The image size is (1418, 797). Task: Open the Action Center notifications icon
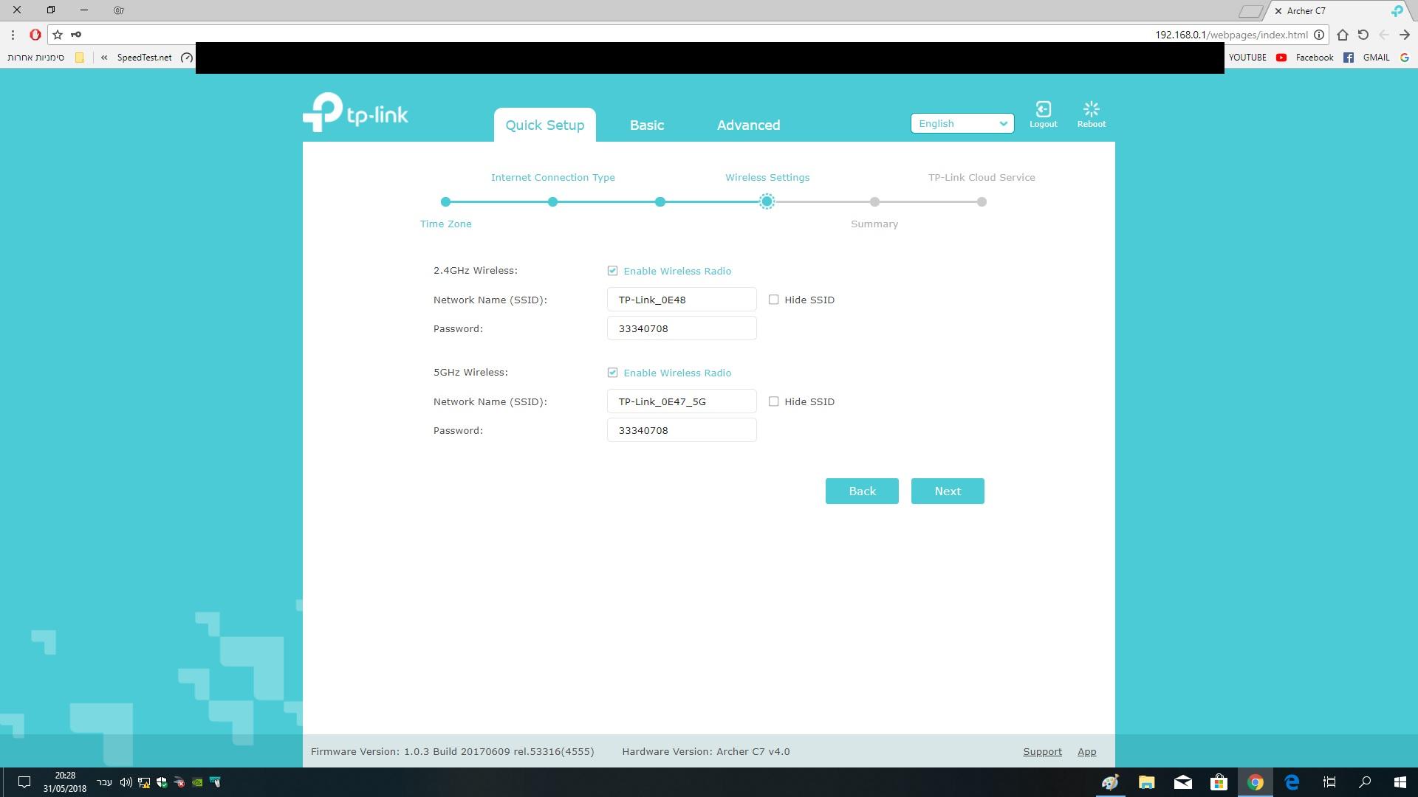click(x=24, y=782)
